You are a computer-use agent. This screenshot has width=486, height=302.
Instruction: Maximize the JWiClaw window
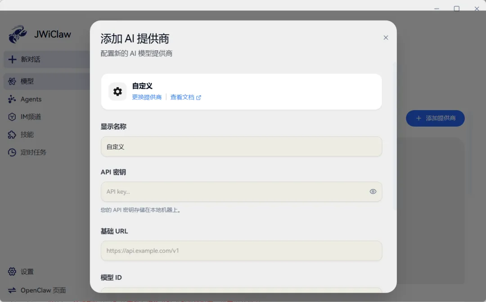pos(457,9)
